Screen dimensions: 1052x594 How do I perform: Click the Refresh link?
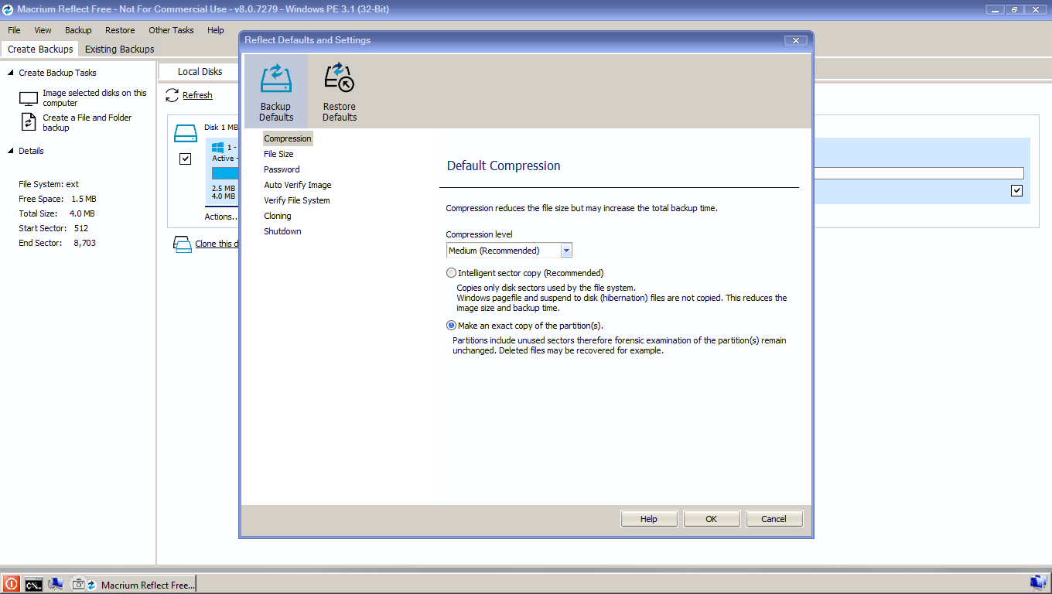(197, 95)
